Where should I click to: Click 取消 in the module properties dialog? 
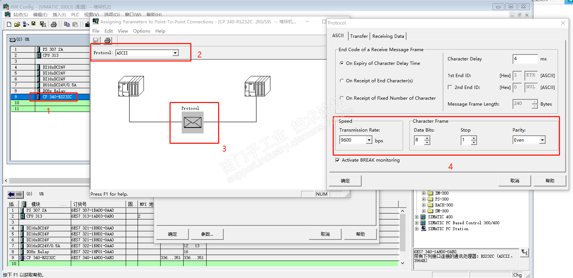tap(325, 234)
